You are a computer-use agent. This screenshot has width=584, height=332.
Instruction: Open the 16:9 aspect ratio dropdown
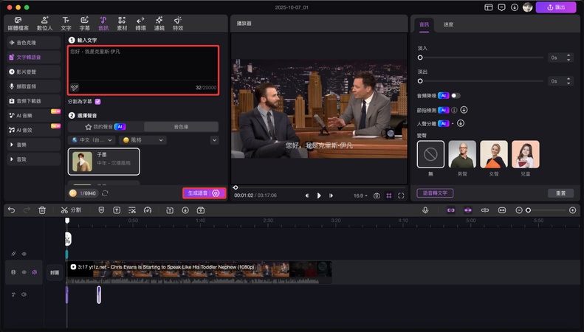click(360, 196)
